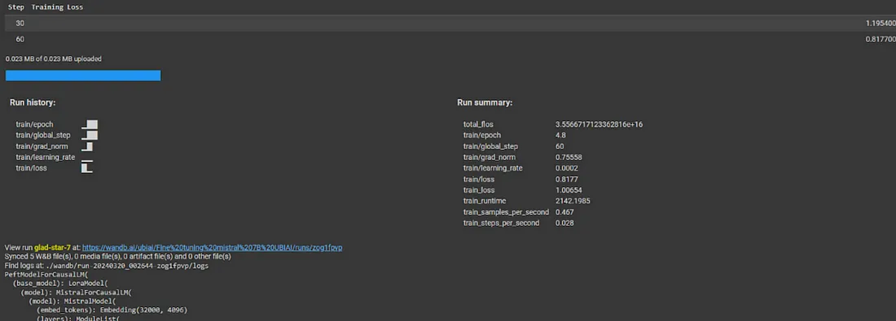Click the training loss value 0.817700

coord(881,39)
